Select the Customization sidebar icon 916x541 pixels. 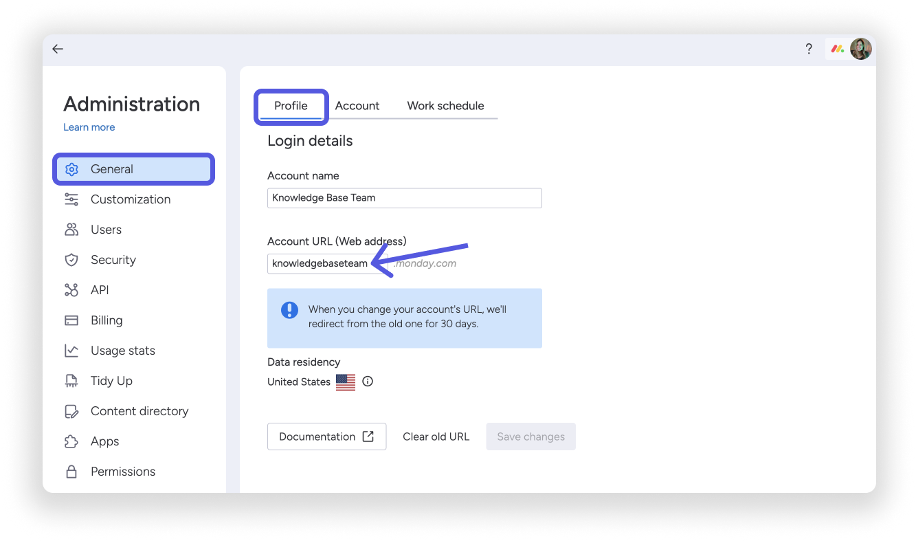(x=71, y=199)
